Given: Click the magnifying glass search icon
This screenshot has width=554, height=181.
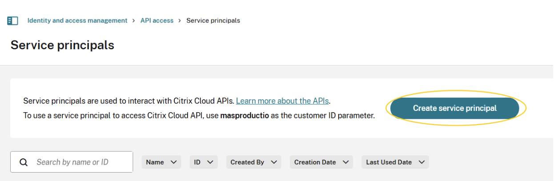Looking at the screenshot, I should pos(24,162).
